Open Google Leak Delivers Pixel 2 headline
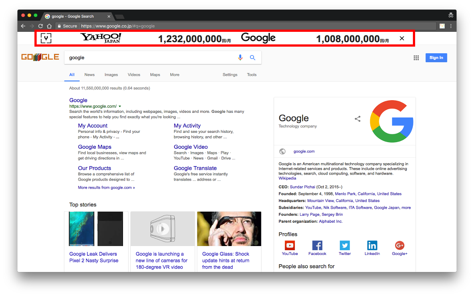Screen dimensions: 474x296 click(x=94, y=257)
